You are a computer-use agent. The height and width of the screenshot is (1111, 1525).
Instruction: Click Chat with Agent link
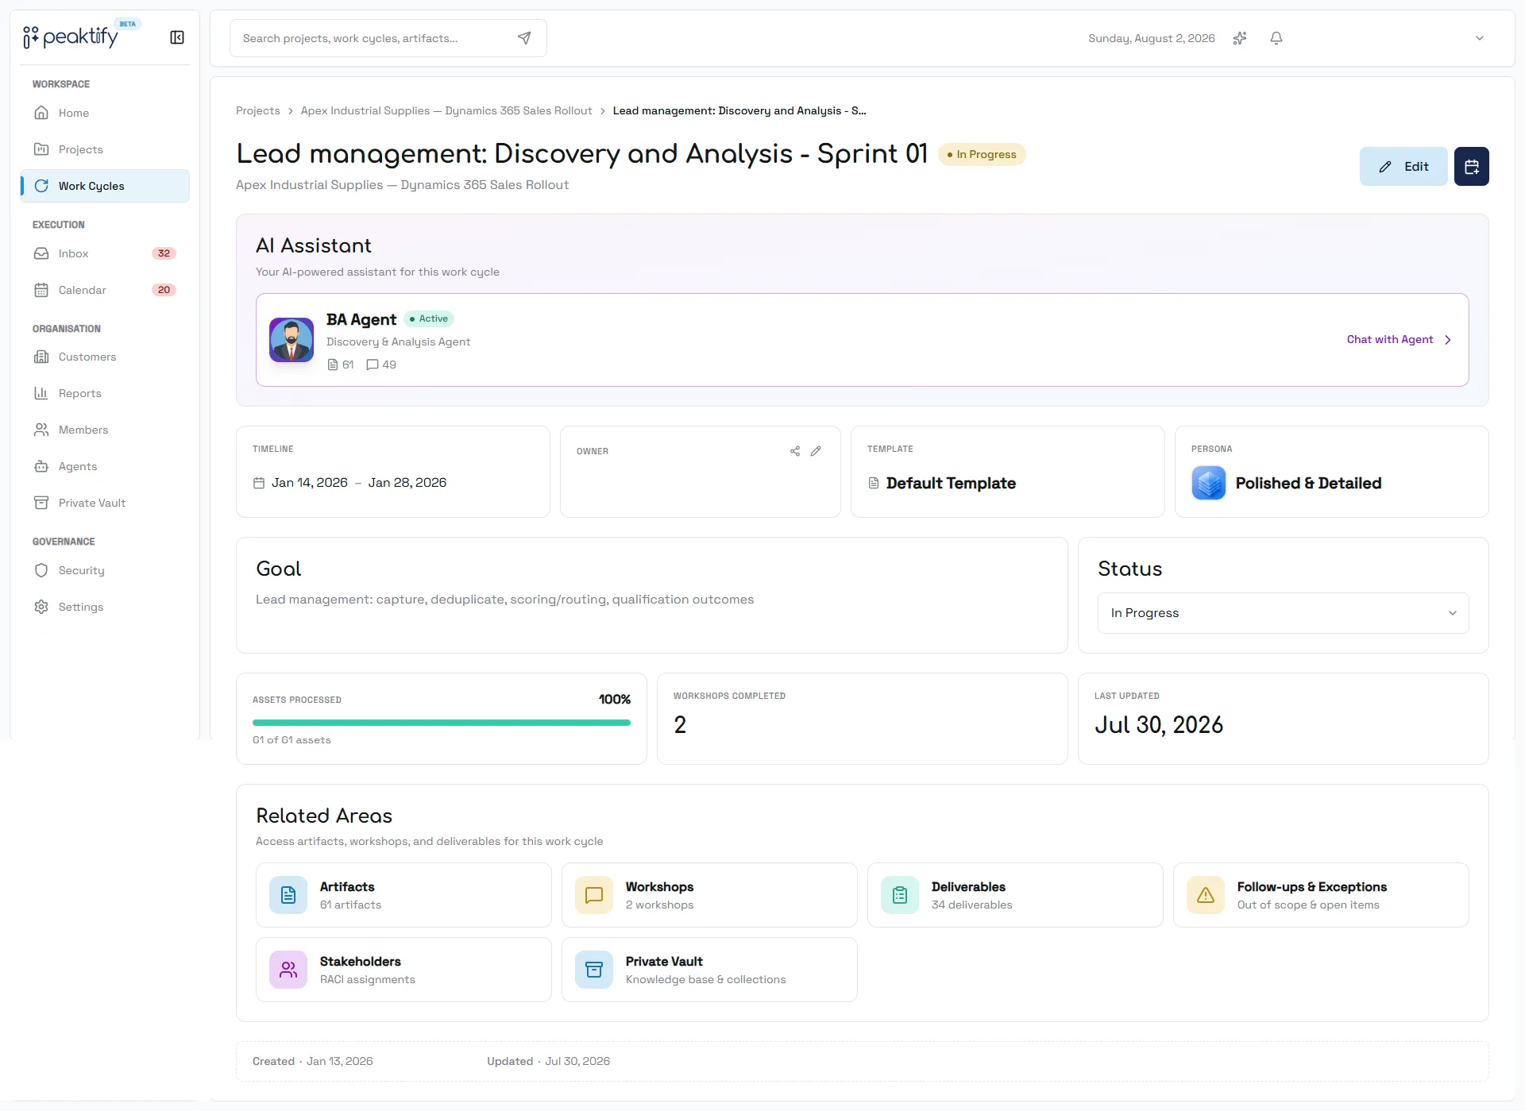click(1390, 339)
